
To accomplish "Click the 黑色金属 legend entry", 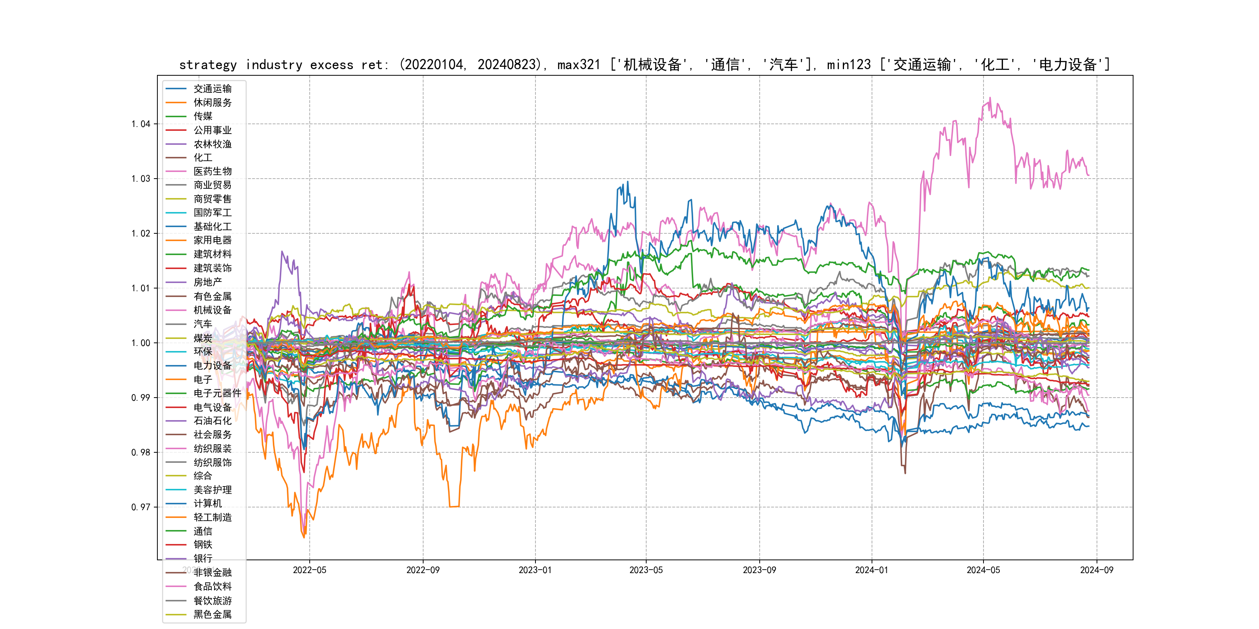I will [x=212, y=614].
